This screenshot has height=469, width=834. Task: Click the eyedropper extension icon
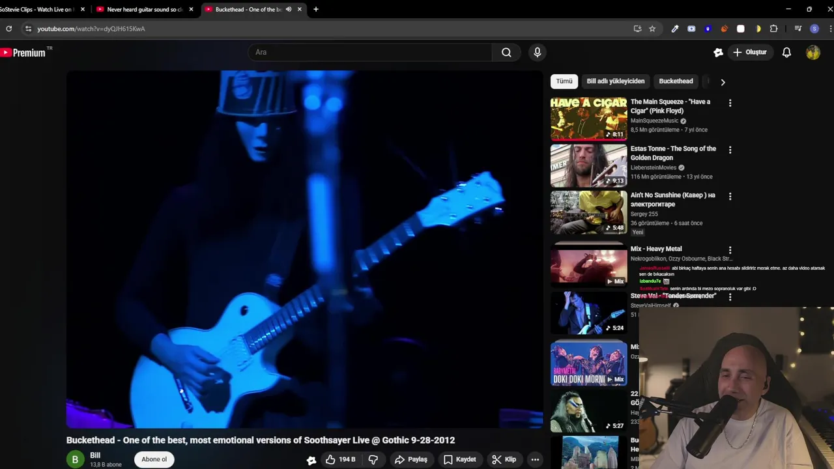675,29
